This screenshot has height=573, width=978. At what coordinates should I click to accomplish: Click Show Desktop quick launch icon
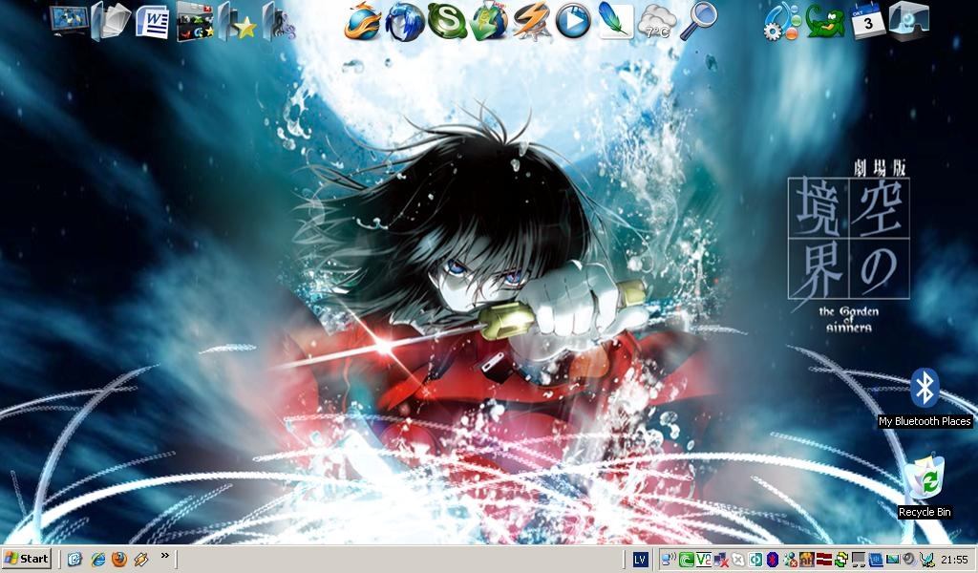click(74, 560)
